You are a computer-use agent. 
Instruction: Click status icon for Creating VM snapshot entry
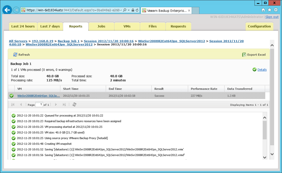click(x=14, y=144)
